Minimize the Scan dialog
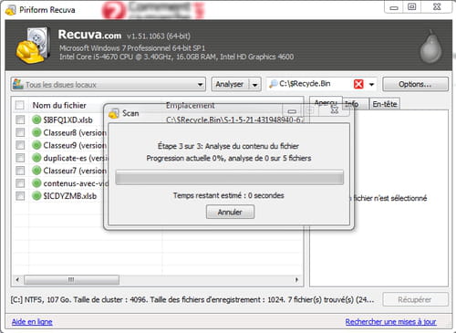 click(x=292, y=111)
